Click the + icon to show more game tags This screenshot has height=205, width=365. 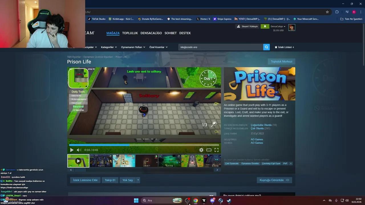tap(290, 163)
